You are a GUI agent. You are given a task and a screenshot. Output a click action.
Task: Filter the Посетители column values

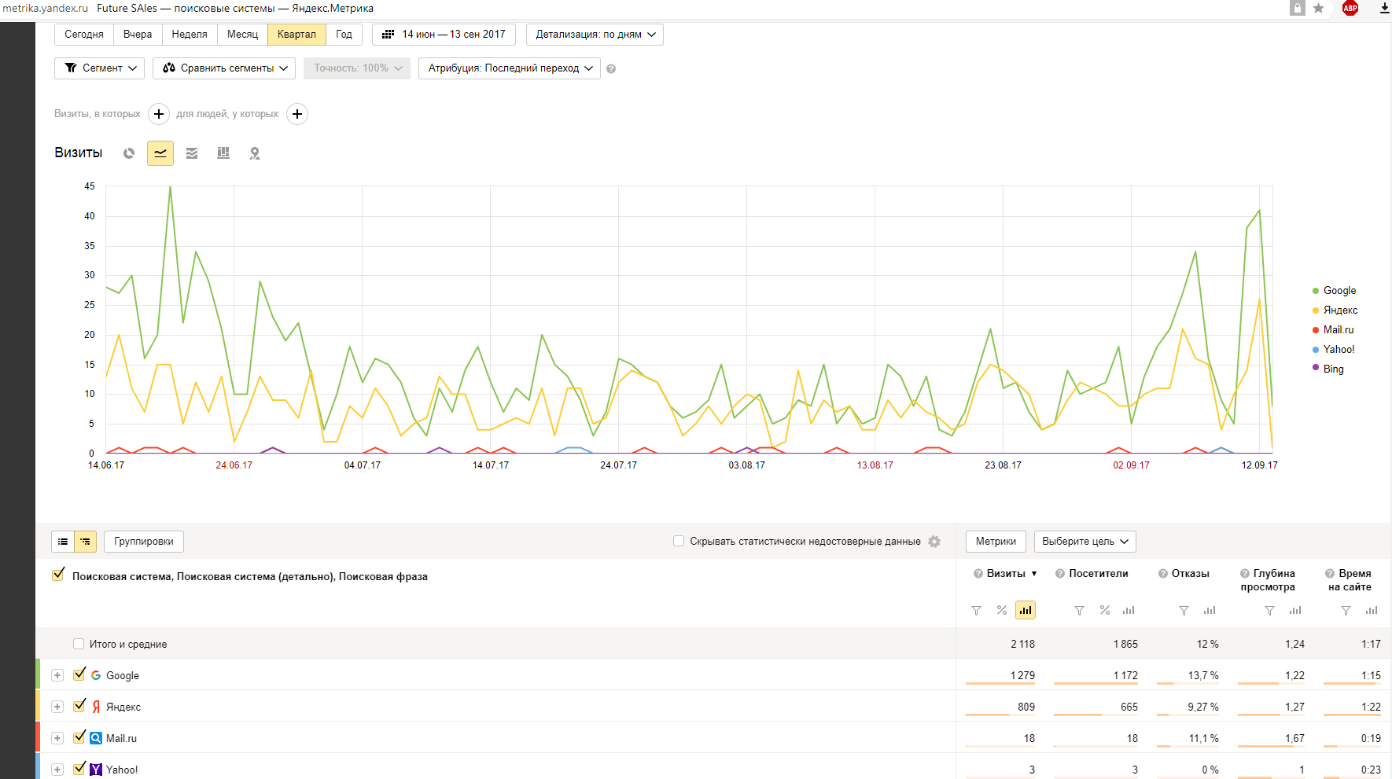pyautogui.click(x=1079, y=611)
